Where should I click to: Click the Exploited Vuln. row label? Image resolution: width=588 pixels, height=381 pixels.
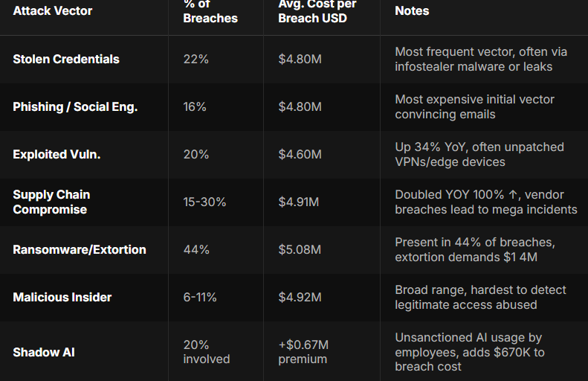tap(56, 154)
